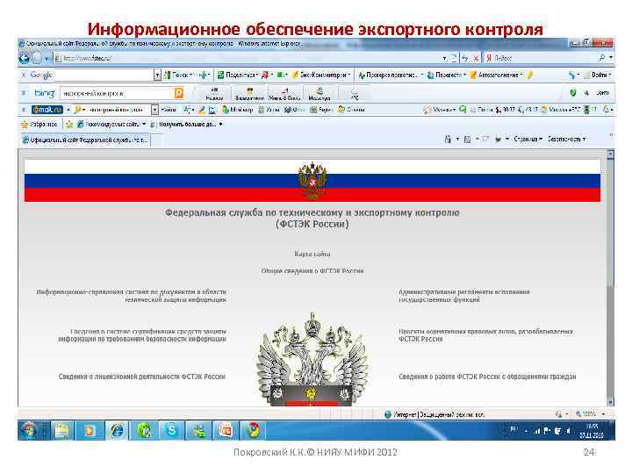Close the Google toolbar with its X

[24, 75]
